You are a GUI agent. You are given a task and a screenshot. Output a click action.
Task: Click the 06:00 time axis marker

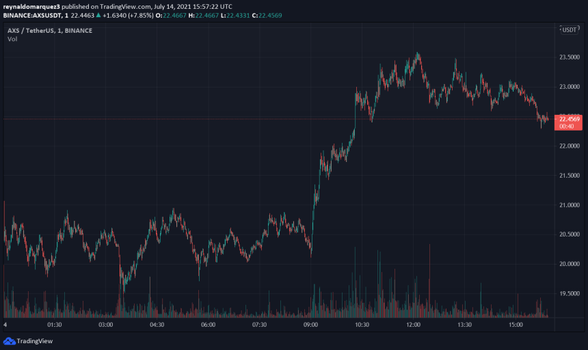(x=208, y=325)
